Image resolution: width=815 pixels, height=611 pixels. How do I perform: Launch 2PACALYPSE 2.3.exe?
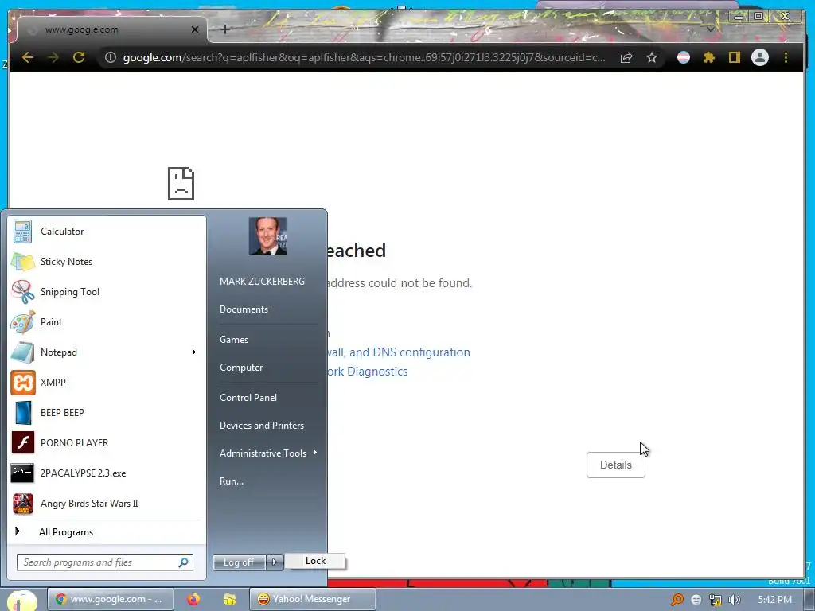point(107,473)
